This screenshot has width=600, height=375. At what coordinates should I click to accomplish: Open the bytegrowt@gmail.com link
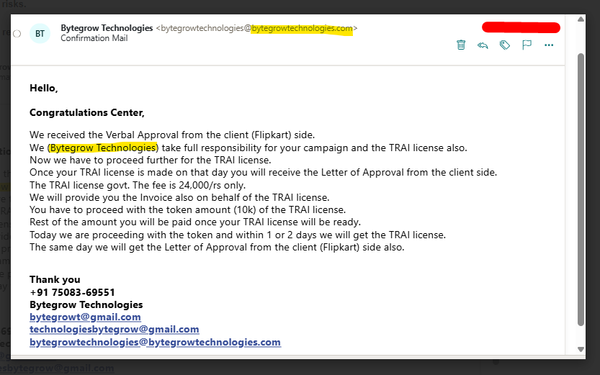(x=85, y=317)
